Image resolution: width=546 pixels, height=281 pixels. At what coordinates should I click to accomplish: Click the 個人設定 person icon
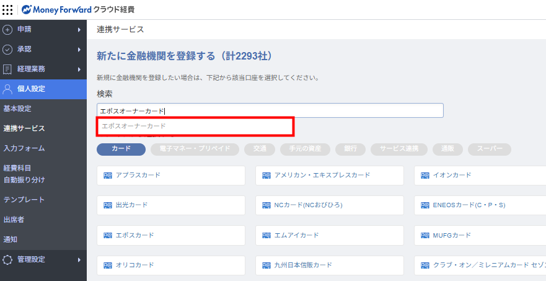tap(7, 89)
